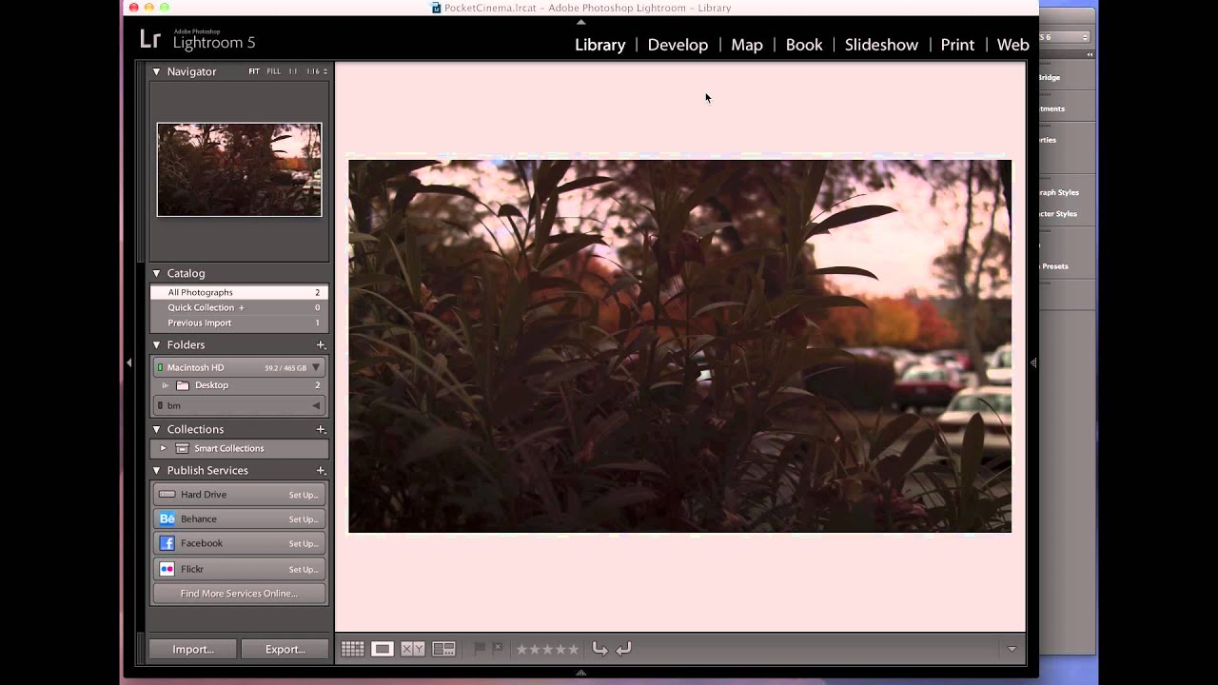This screenshot has height=685, width=1218.
Task: Open Compare view XY icon
Action: click(x=413, y=649)
